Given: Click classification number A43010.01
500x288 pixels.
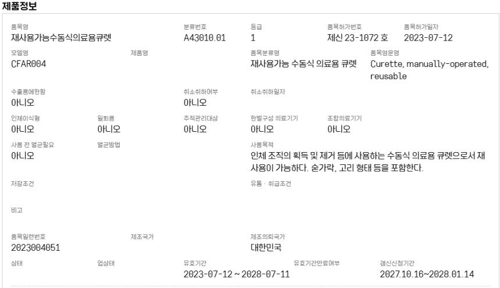Looking at the screenshot, I should pyautogui.click(x=204, y=38).
